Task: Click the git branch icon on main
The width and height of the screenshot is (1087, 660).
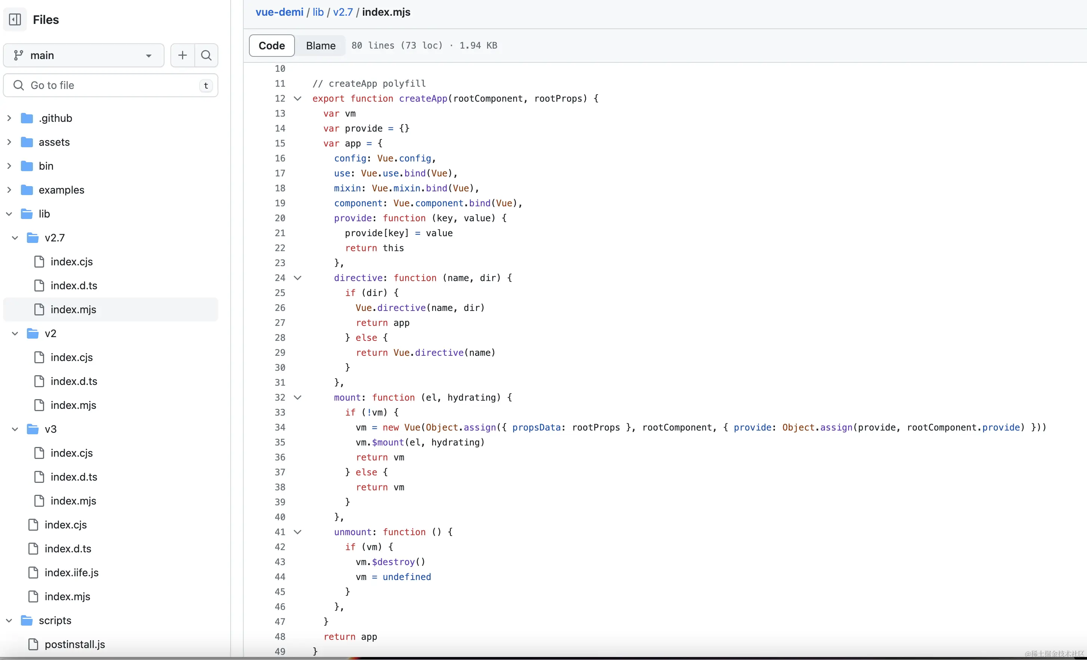Action: point(18,55)
